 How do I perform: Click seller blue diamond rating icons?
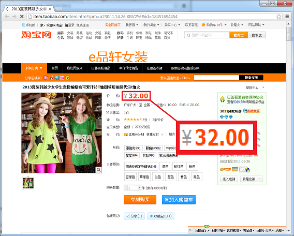(x=226, y=117)
